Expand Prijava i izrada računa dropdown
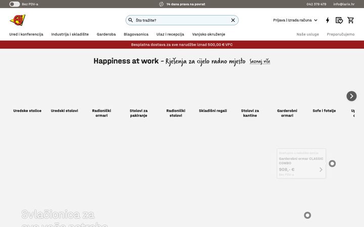Screen dimensions: 364x227 [295, 20]
